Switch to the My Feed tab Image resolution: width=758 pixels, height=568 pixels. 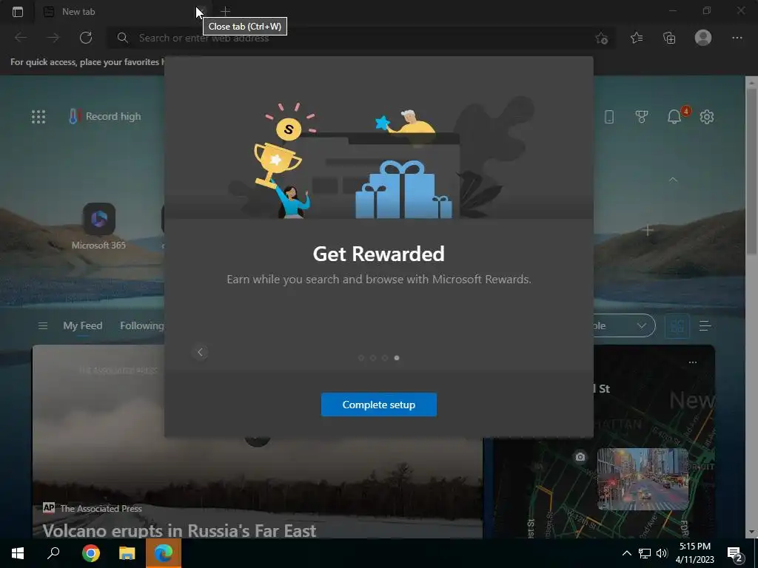(x=83, y=325)
